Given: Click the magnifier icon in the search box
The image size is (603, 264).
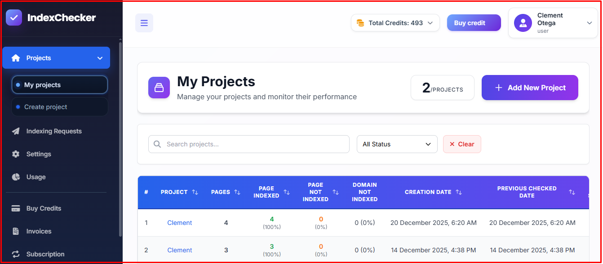Looking at the screenshot, I should [157, 144].
